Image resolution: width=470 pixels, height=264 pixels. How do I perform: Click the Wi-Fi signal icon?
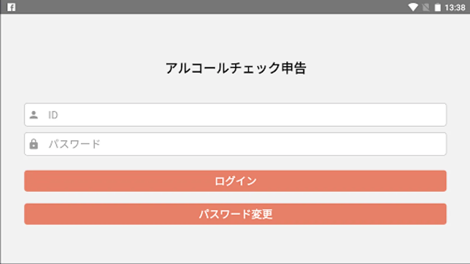coord(413,7)
